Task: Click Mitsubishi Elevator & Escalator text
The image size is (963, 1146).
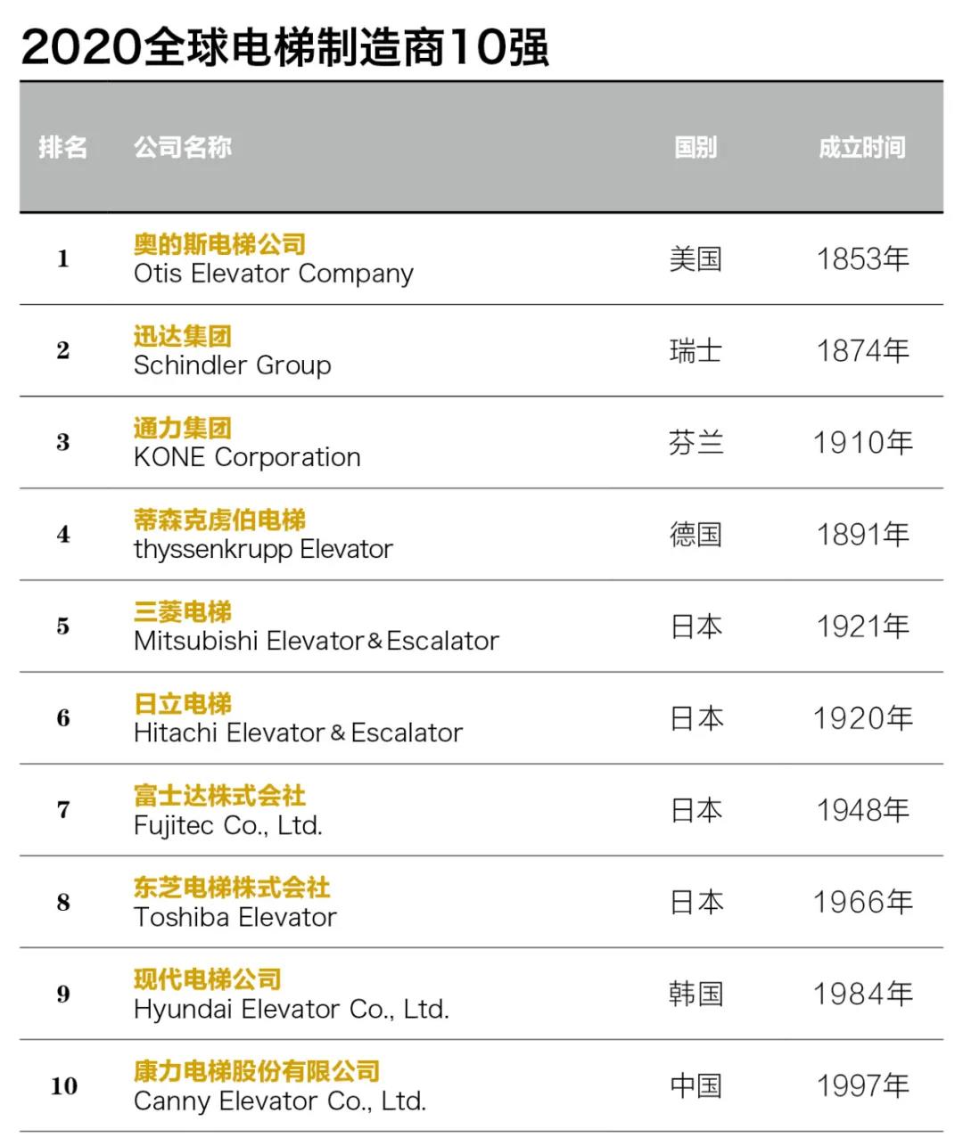Action: (316, 641)
